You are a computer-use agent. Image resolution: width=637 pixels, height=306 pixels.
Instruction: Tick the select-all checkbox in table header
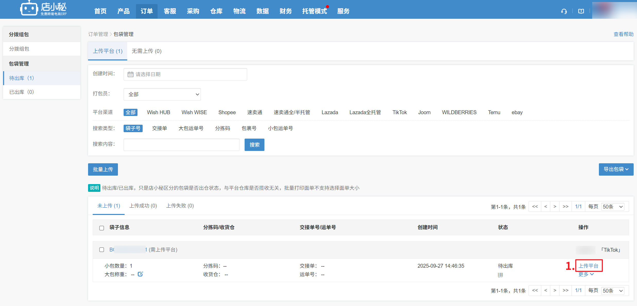coord(102,228)
